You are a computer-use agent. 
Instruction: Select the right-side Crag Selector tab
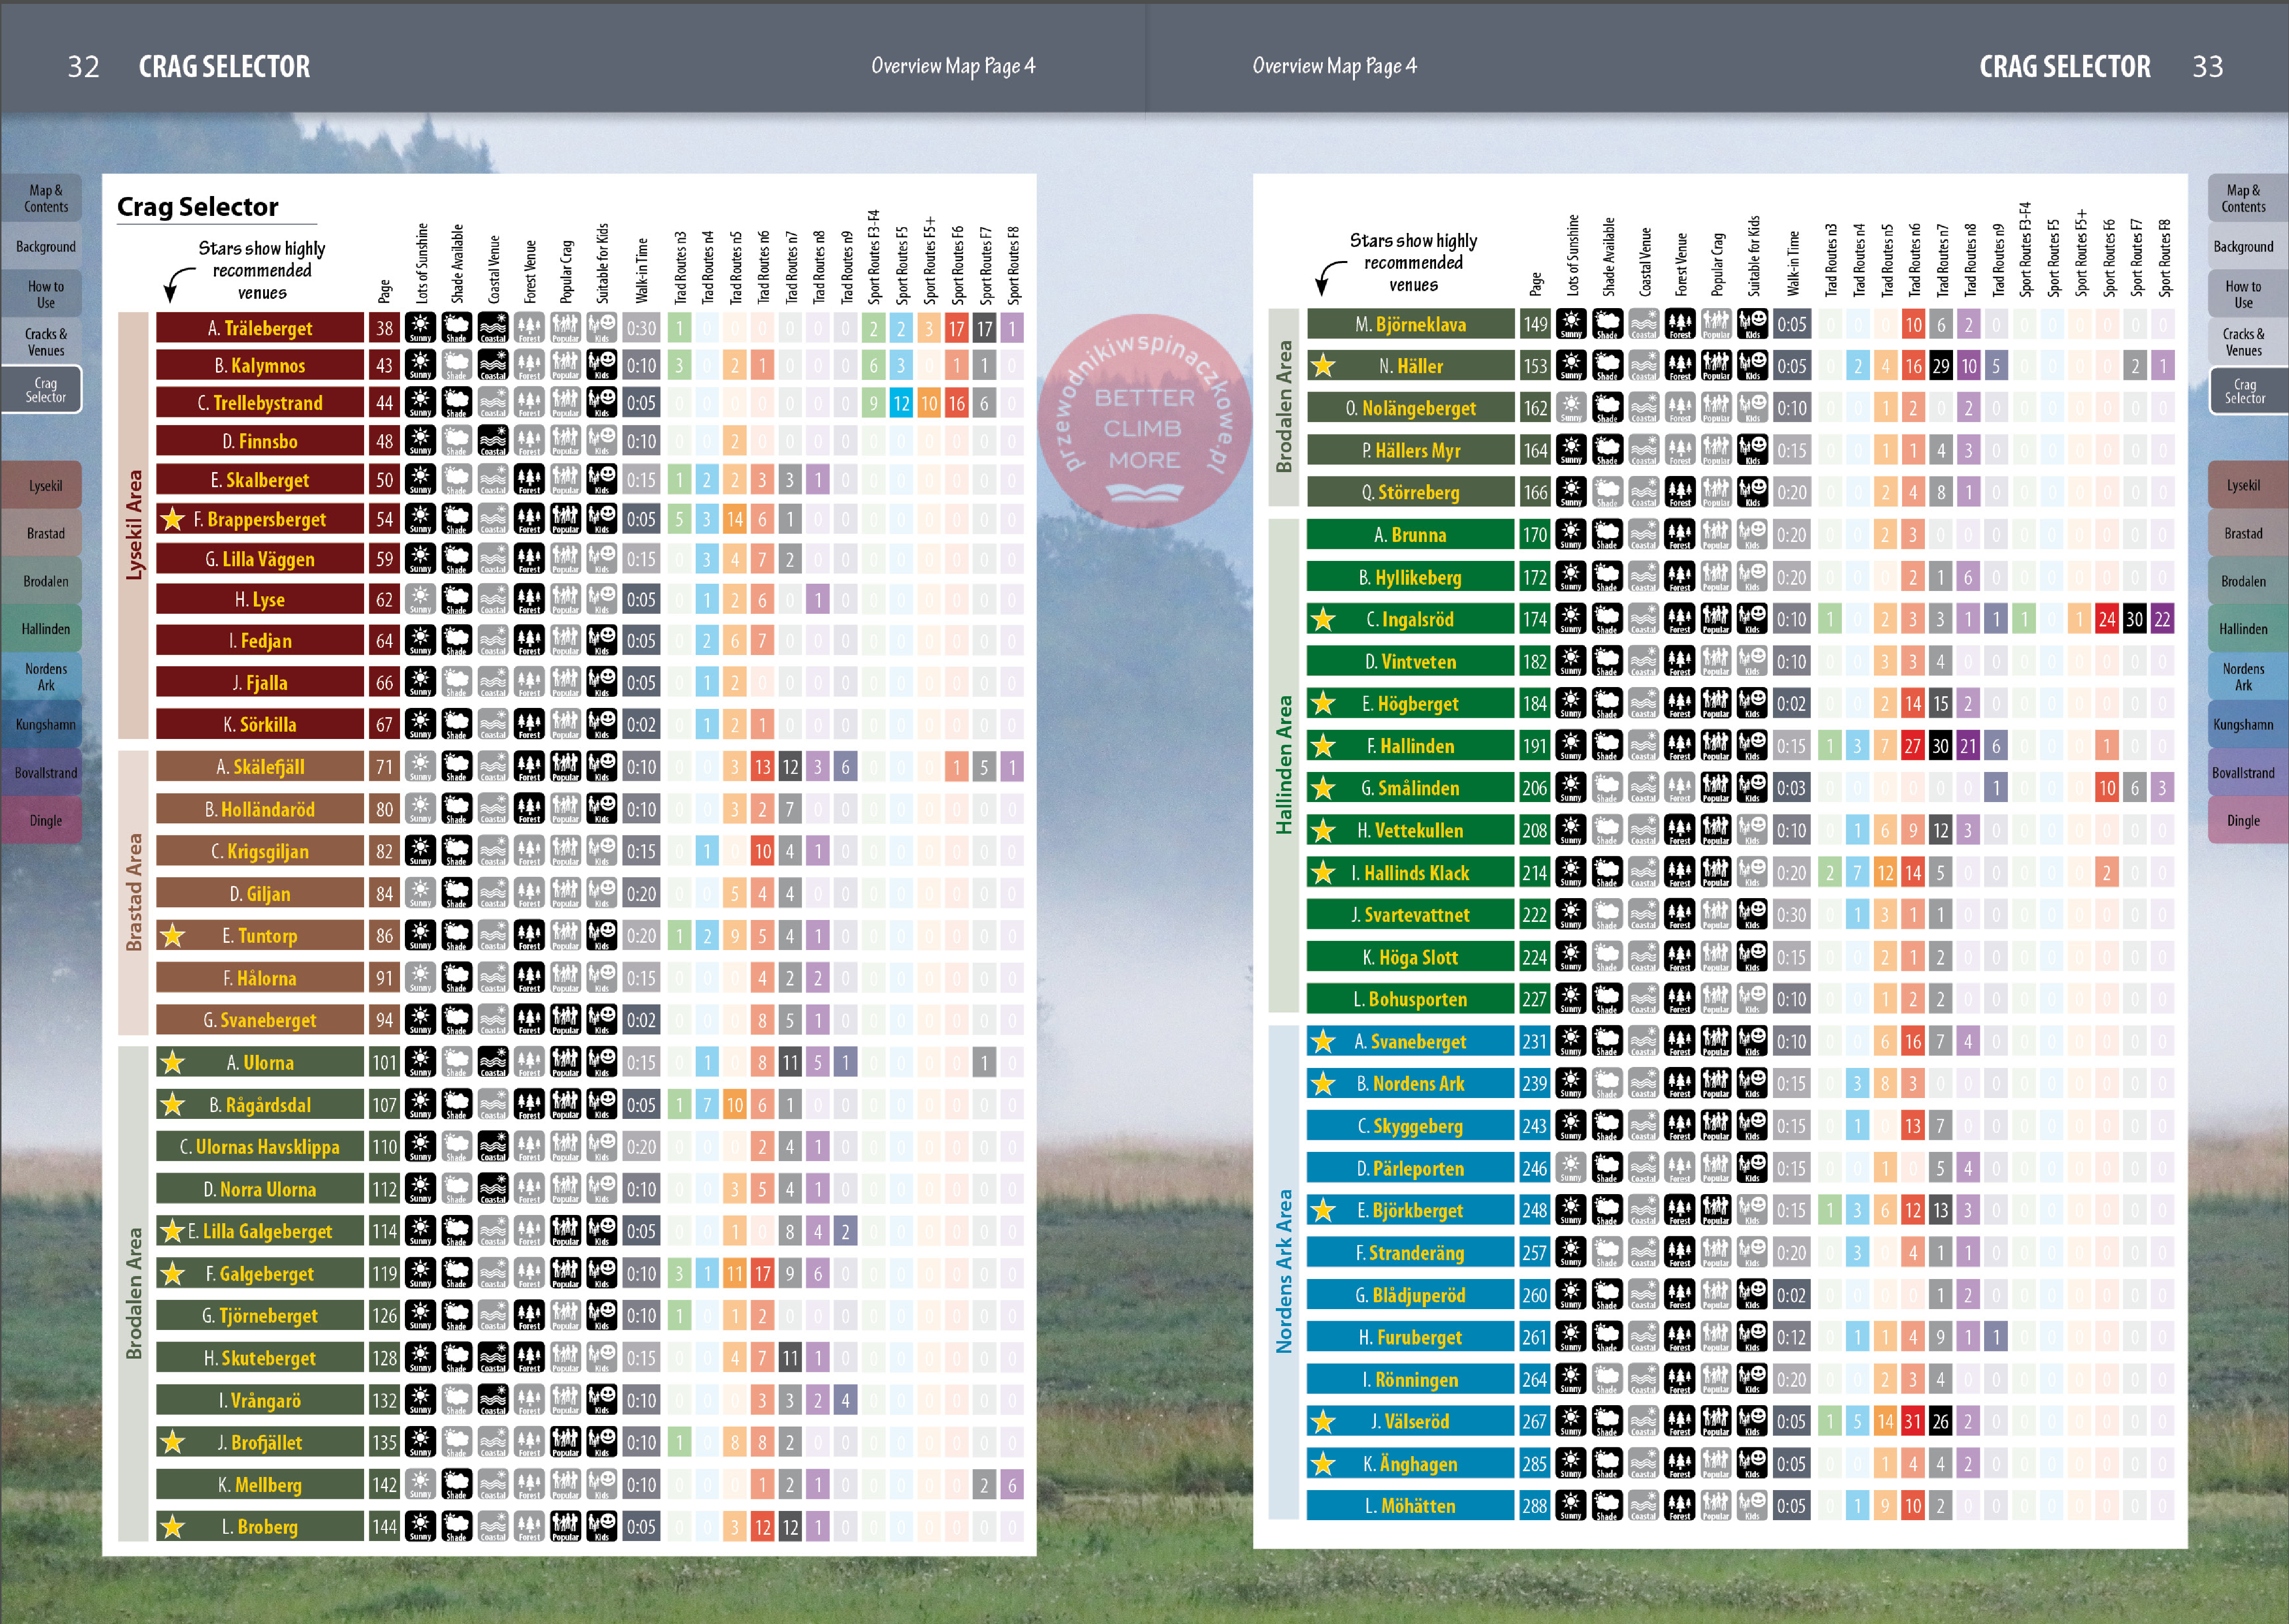coord(2244,390)
